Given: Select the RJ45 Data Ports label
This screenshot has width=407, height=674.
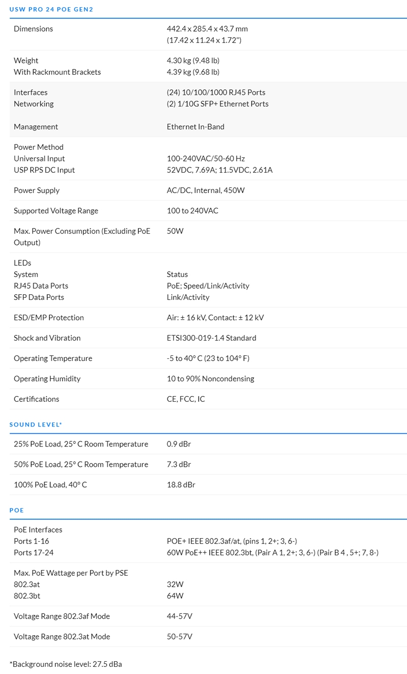Looking at the screenshot, I should pyautogui.click(x=41, y=286).
